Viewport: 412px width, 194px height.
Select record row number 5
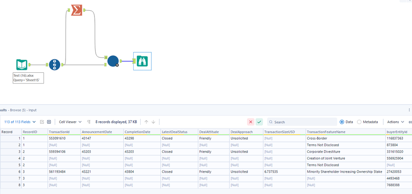click(x=11, y=165)
